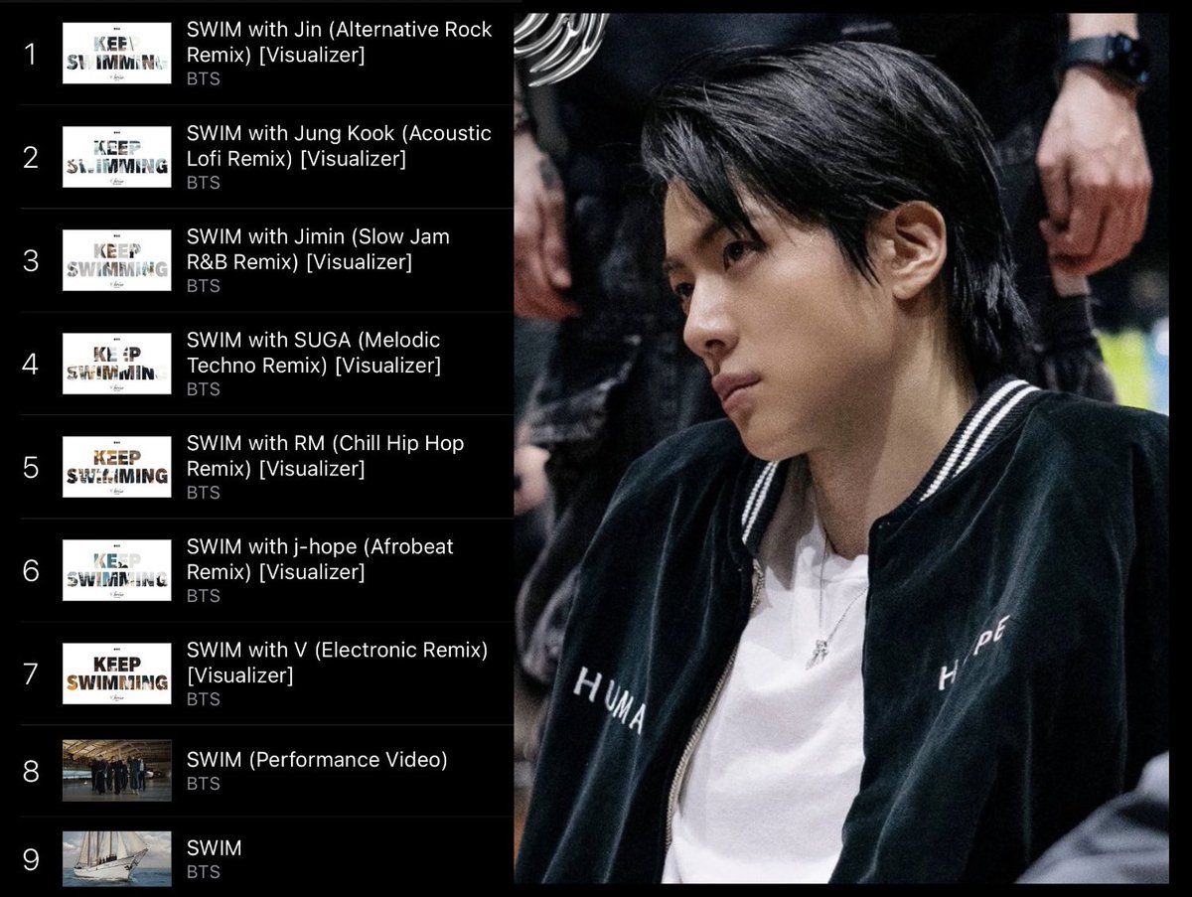1192x897 pixels.
Task: Open thumbnail of SWIM with j-hope remix
Action: click(x=116, y=570)
